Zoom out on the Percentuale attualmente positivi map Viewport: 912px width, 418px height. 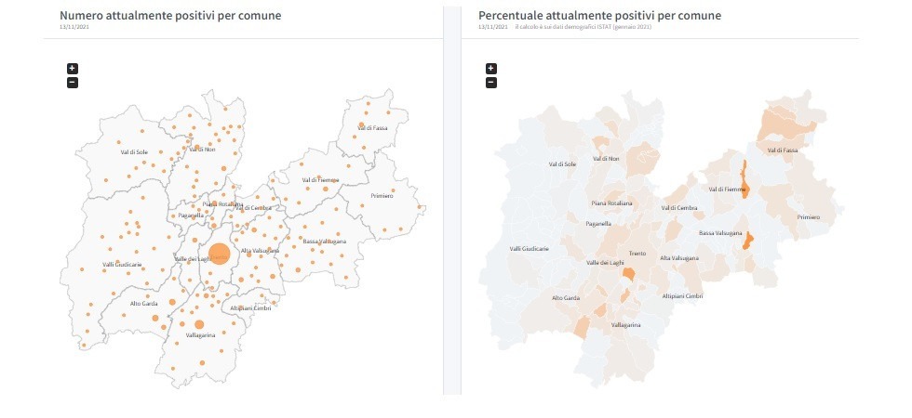click(491, 83)
